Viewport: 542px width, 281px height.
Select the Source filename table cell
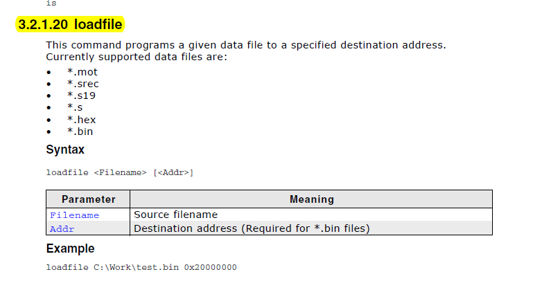(x=175, y=215)
